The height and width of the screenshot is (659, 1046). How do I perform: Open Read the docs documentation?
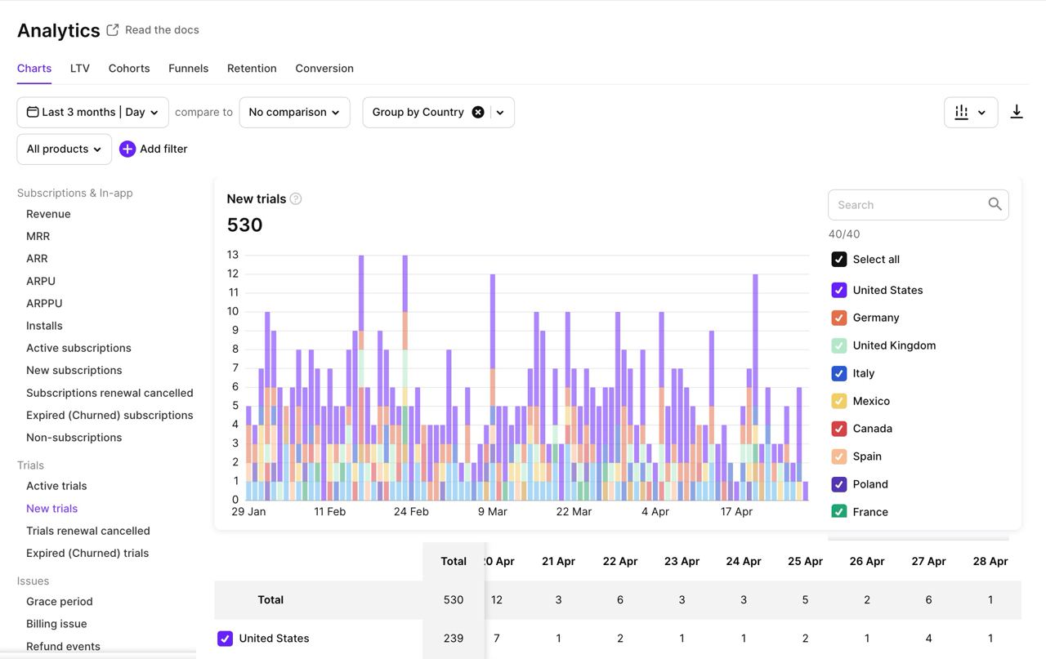[161, 29]
